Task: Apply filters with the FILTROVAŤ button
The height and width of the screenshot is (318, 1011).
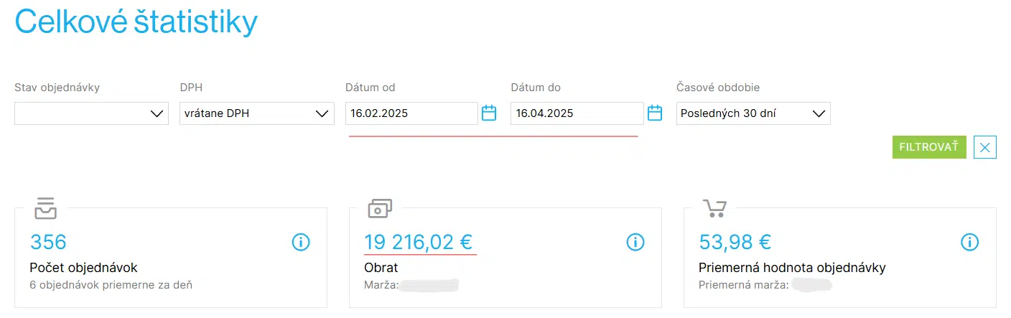Action: click(x=929, y=147)
